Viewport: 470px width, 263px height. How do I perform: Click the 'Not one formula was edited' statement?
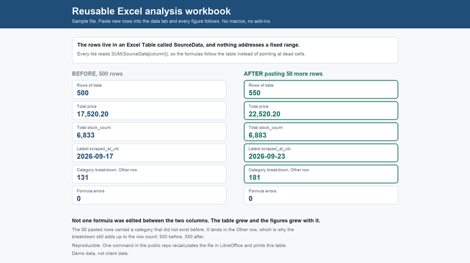[x=196, y=220]
